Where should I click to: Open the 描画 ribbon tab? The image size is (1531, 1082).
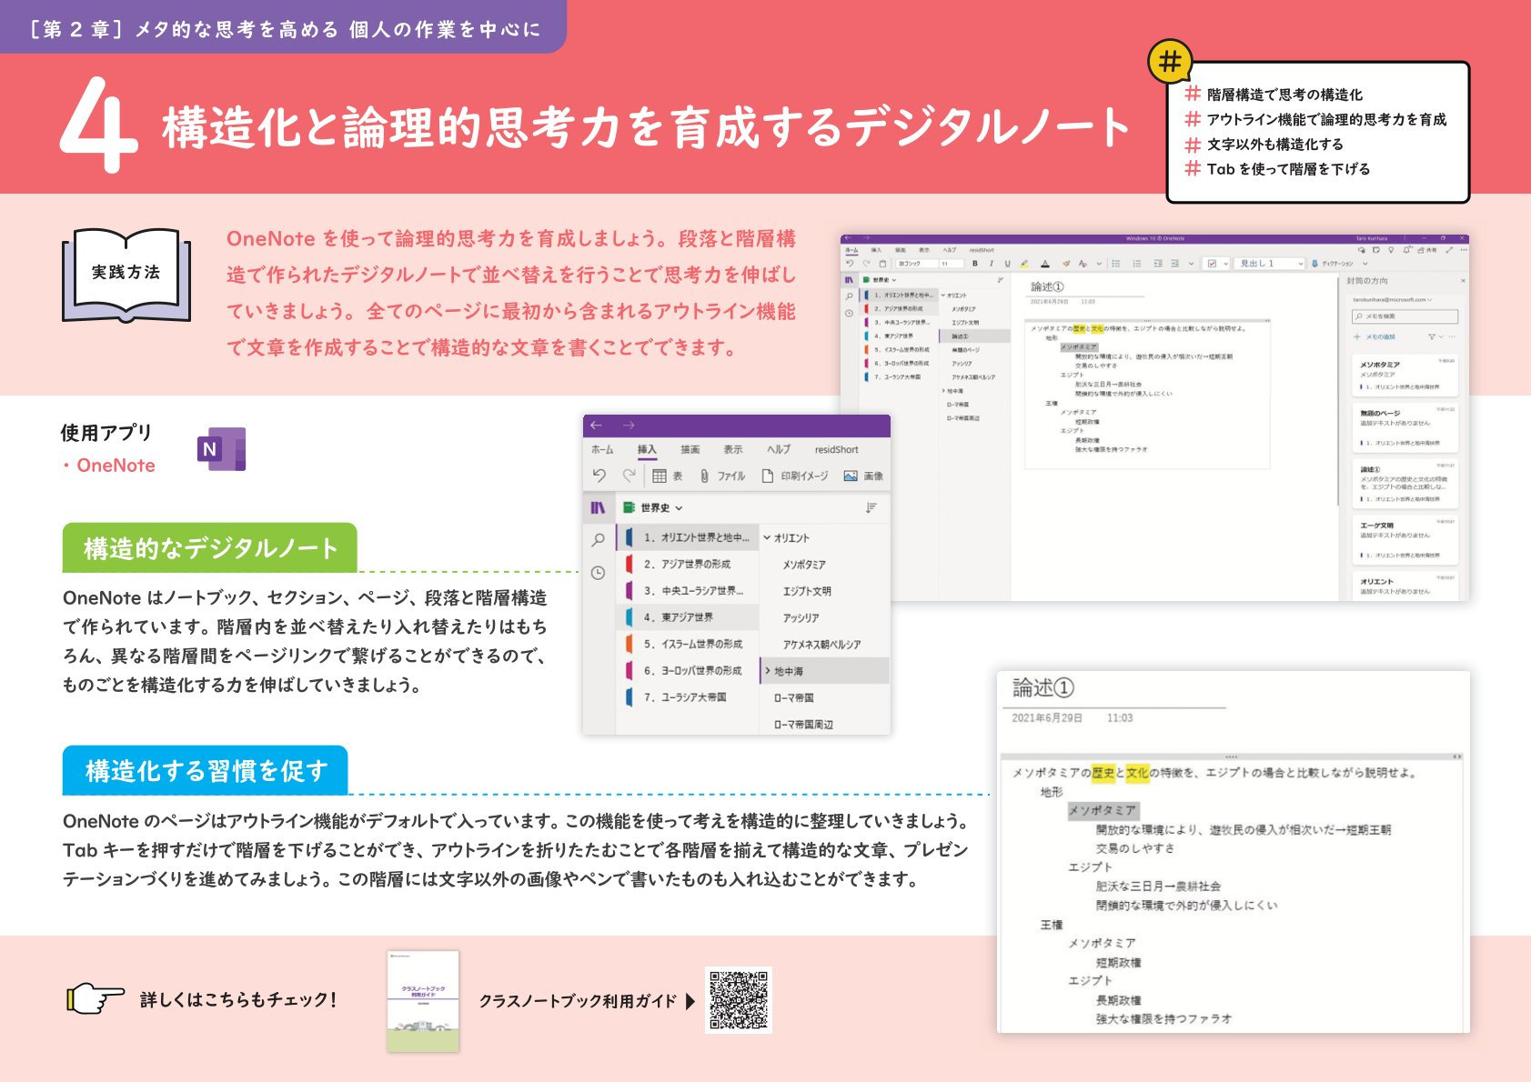[691, 449]
